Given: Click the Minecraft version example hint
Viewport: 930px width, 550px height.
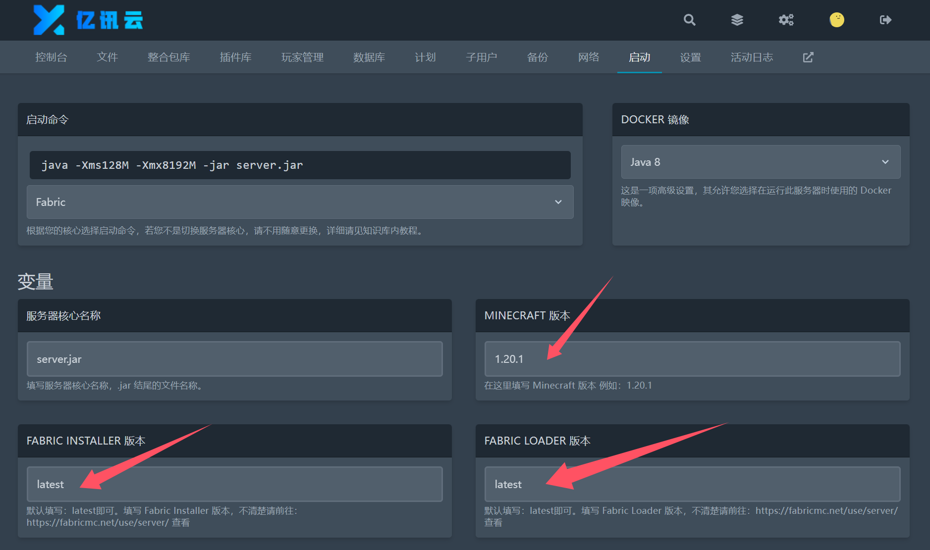Looking at the screenshot, I should (x=568, y=386).
